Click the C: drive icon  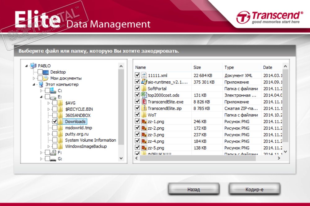coord(53,91)
